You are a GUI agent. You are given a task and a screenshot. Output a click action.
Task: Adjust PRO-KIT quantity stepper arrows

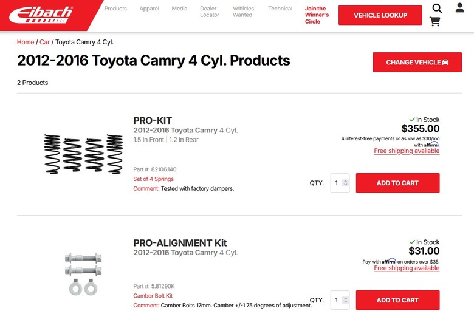345,183
